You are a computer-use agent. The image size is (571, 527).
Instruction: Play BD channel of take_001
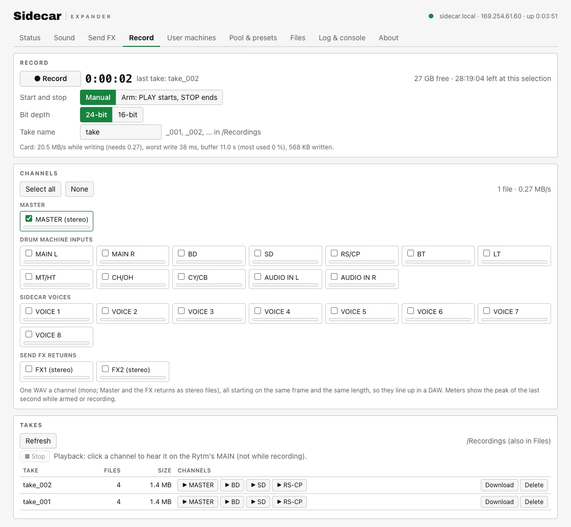[x=232, y=502]
